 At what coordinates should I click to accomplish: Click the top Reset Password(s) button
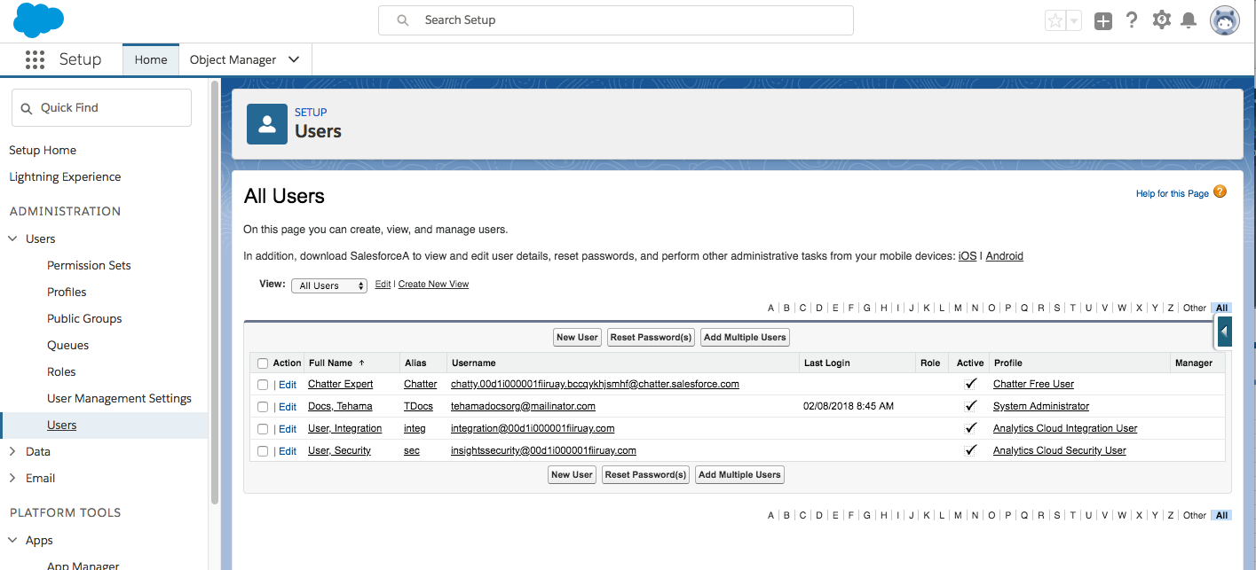[x=651, y=337]
